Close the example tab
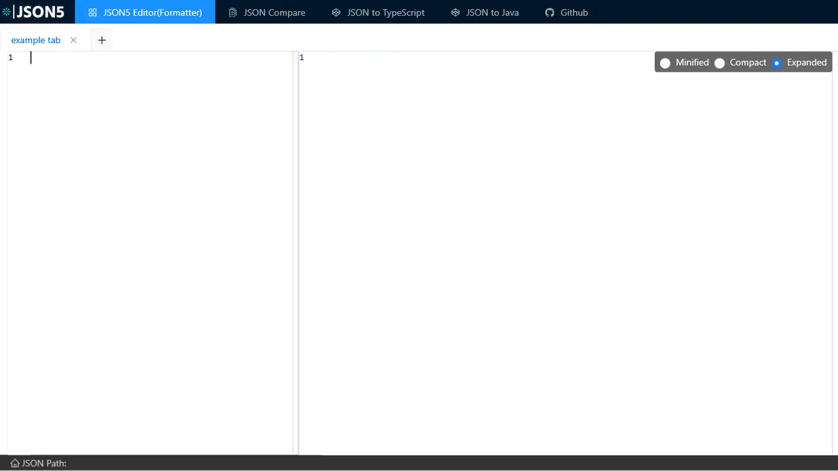Screen dimensions: 838x471 click(73, 40)
